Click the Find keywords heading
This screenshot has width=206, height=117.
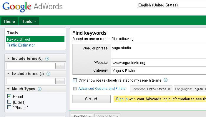coord(89,33)
